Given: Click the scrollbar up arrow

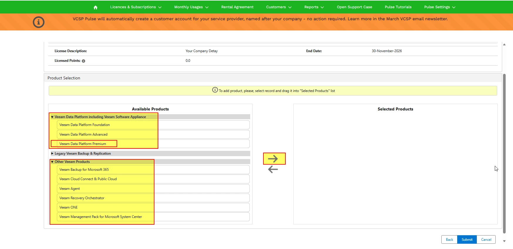Looking at the screenshot, I should tap(504, 45).
